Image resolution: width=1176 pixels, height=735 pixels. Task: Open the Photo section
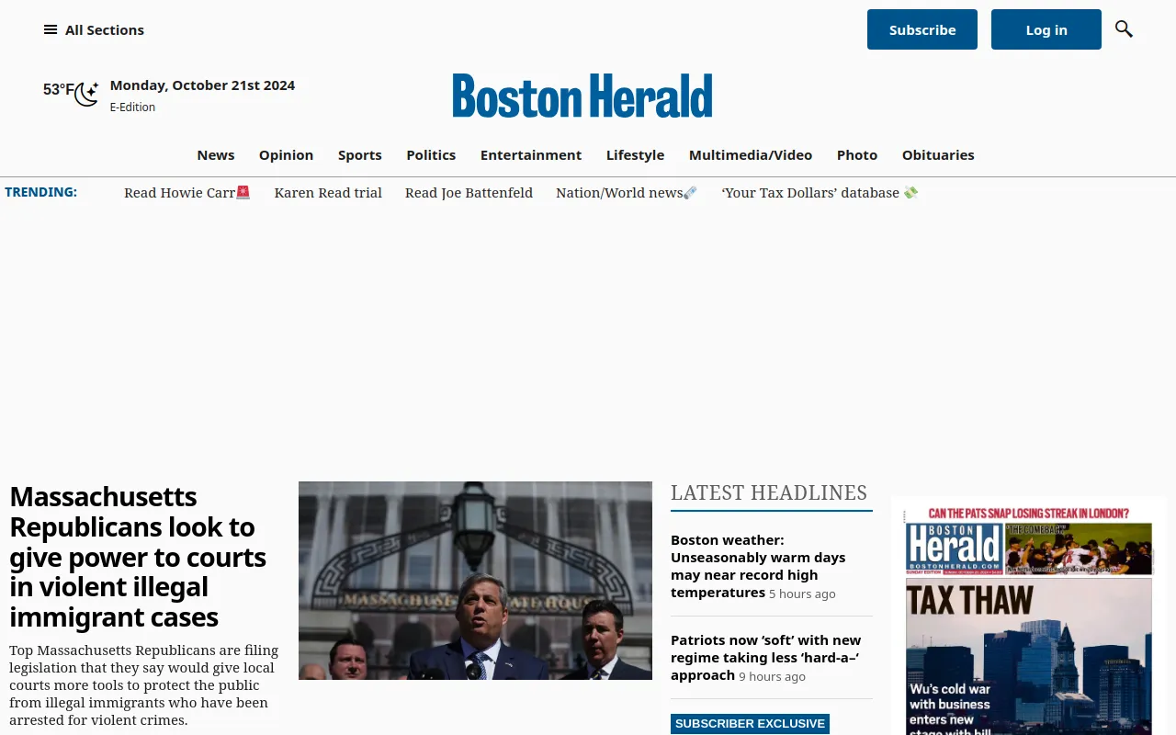pyautogui.click(x=857, y=154)
